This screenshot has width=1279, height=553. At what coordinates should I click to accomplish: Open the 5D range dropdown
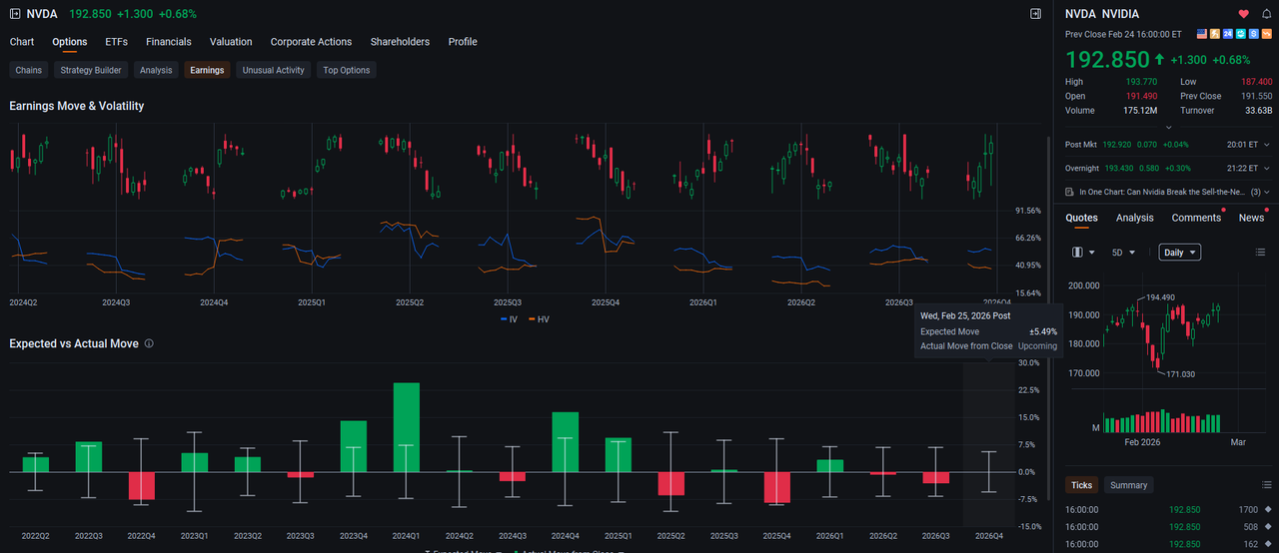point(1124,253)
